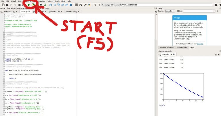This screenshot has height=116, width=221.
Task: Click the lock icon in the Help pane
Action: click(218, 11)
